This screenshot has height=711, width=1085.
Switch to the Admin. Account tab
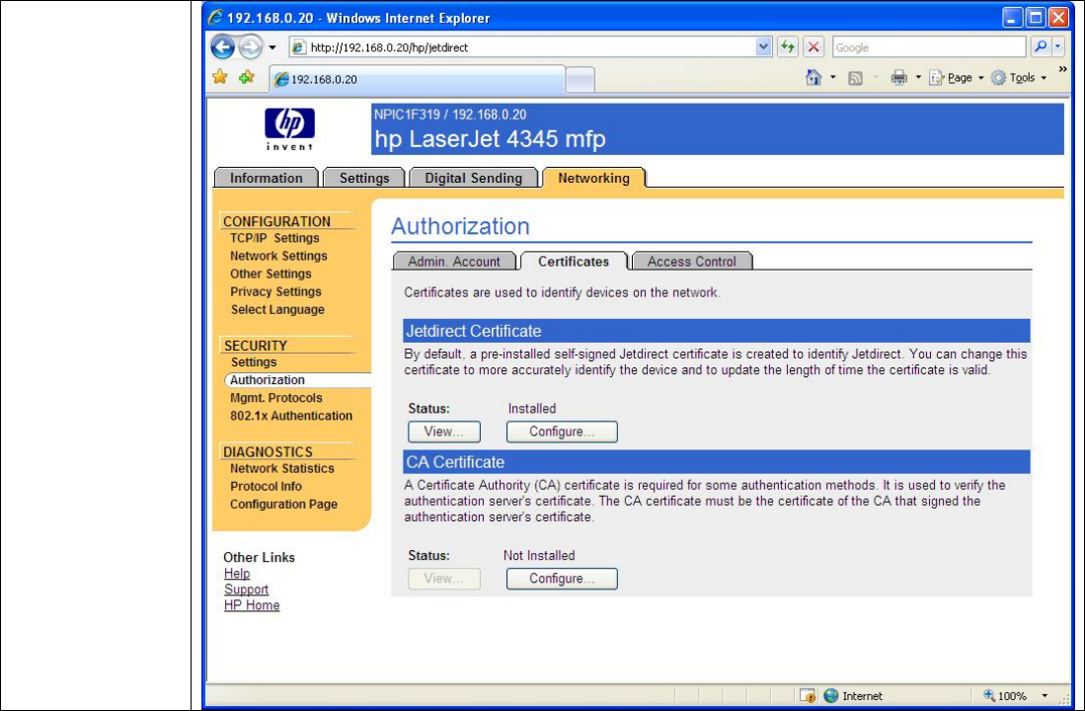[454, 262]
